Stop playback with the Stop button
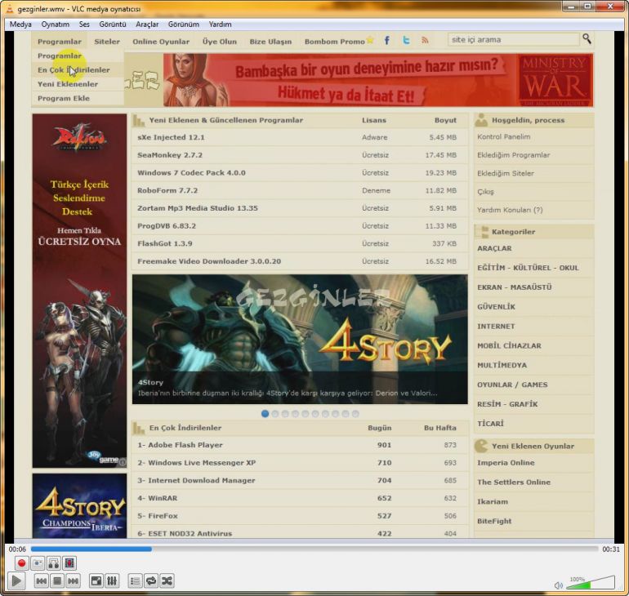 click(57, 580)
